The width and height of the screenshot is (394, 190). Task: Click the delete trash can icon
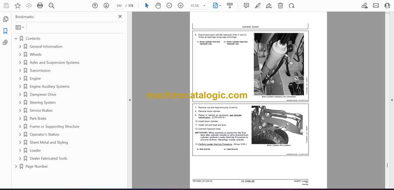tap(281, 6)
